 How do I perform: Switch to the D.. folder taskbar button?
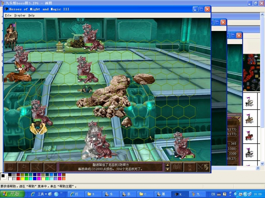[x=93, y=194]
